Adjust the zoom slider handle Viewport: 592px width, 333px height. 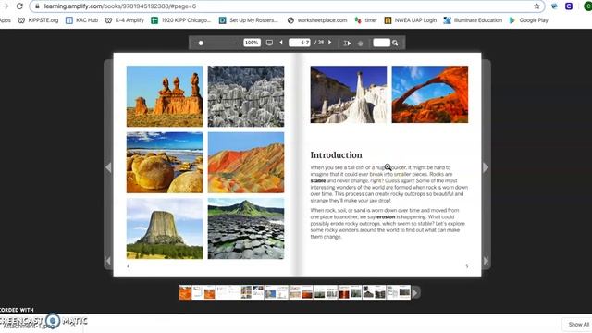201,43
